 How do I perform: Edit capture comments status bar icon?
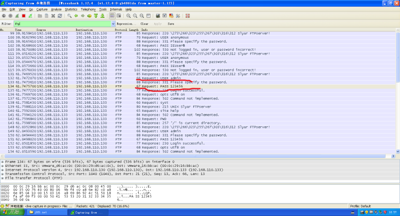point(7,206)
